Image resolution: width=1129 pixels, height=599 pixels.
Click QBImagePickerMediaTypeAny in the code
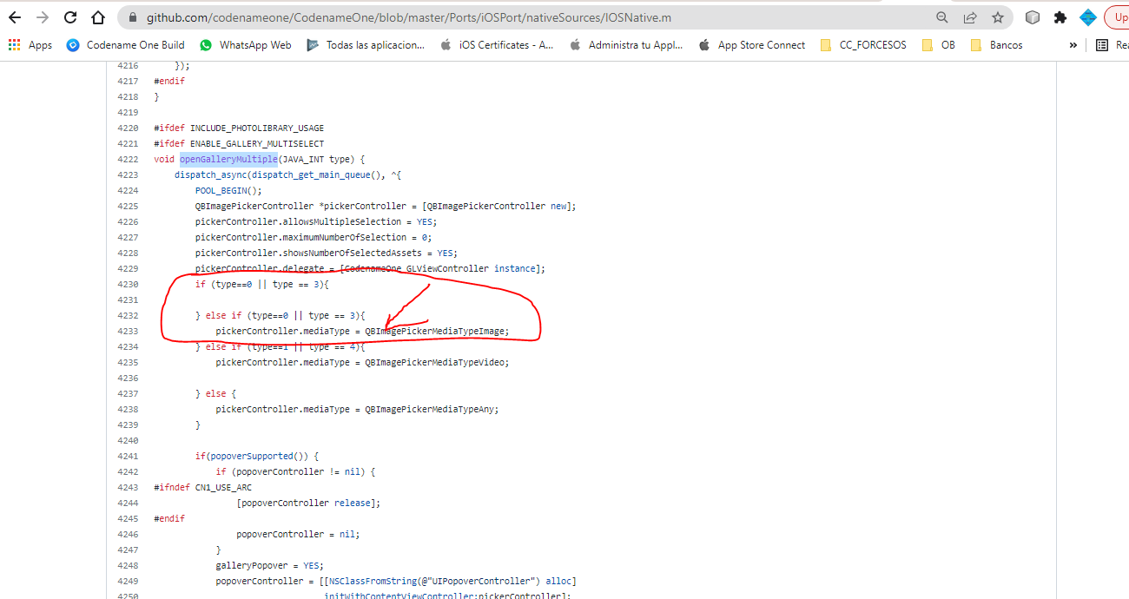(x=431, y=409)
